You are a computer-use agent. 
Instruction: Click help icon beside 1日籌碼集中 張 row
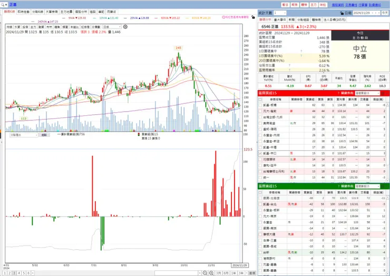(301, 51)
